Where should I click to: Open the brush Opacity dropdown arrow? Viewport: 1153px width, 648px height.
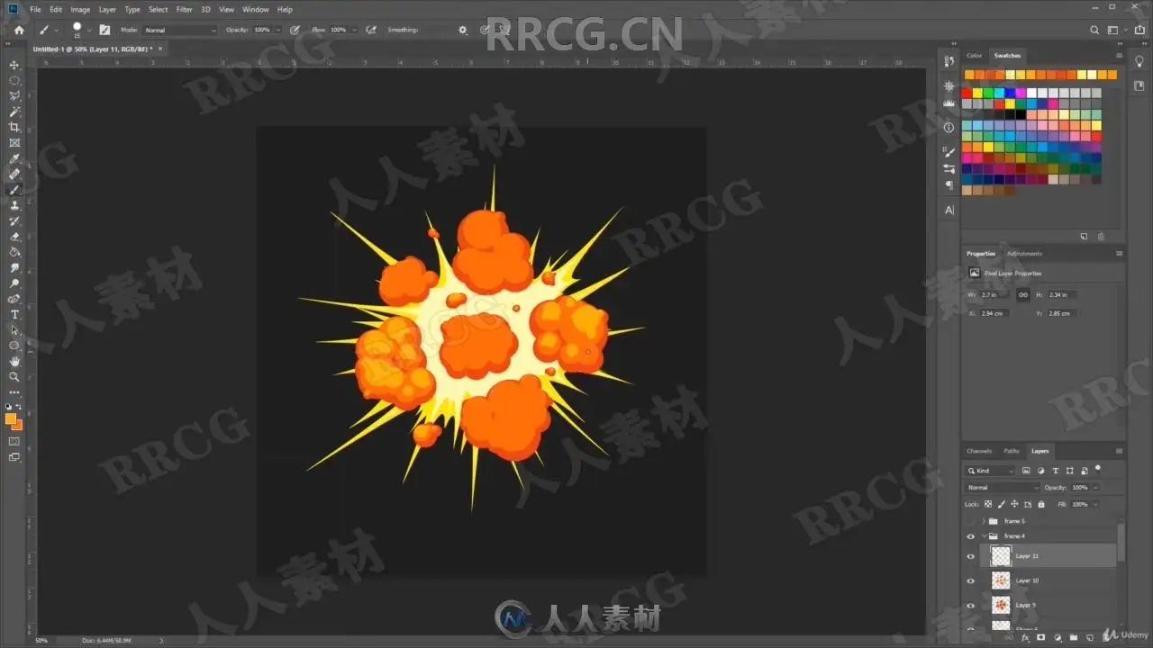[x=277, y=30]
